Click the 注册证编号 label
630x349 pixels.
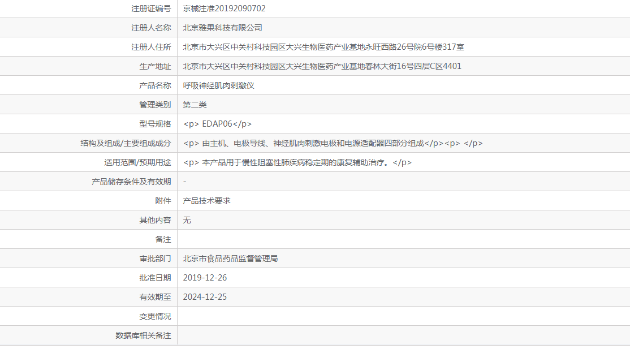tap(151, 8)
